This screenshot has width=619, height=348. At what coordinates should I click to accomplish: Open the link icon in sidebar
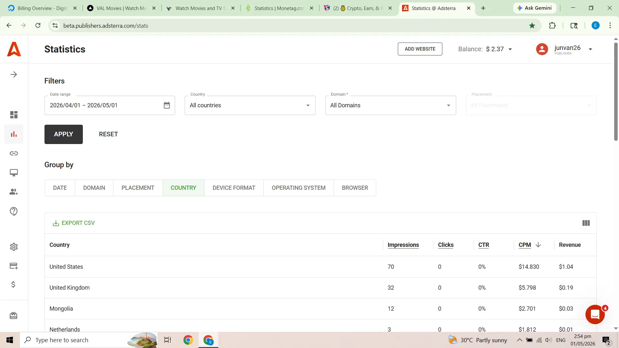14,153
